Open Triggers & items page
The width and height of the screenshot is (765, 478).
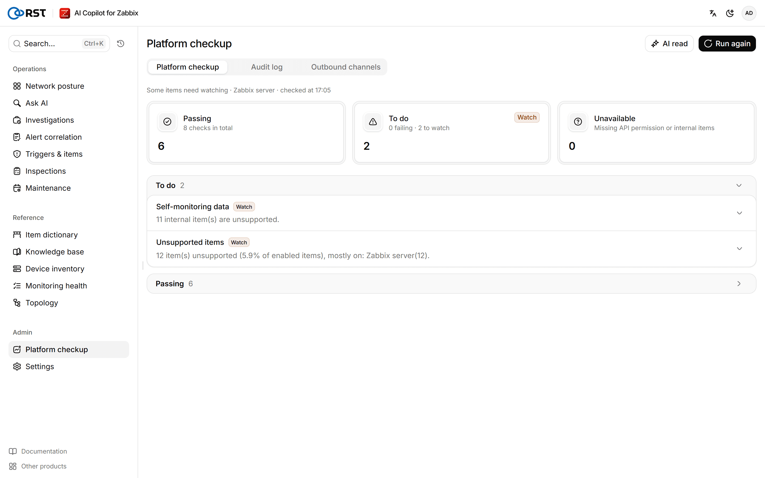(69, 154)
